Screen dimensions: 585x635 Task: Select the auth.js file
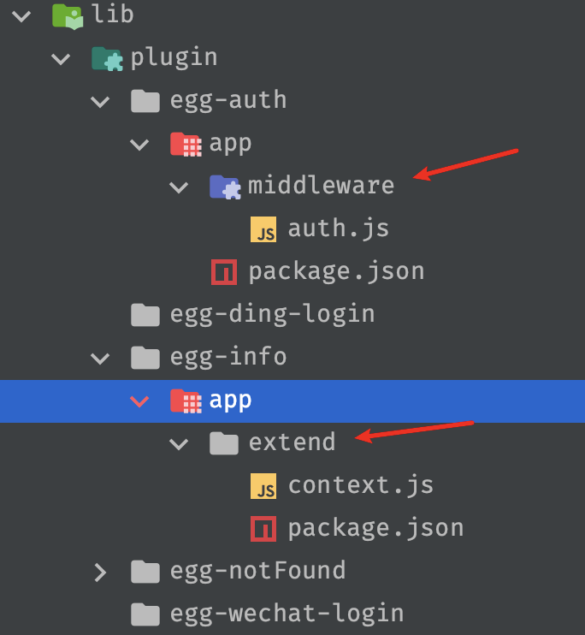(x=338, y=228)
